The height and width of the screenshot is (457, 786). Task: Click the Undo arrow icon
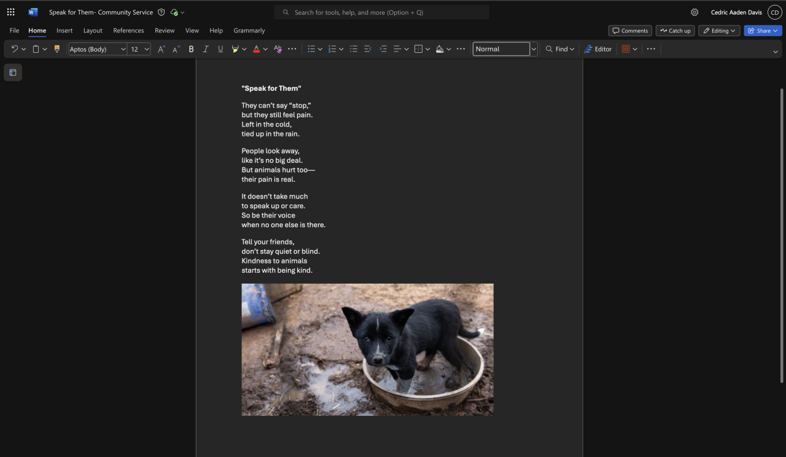point(14,49)
